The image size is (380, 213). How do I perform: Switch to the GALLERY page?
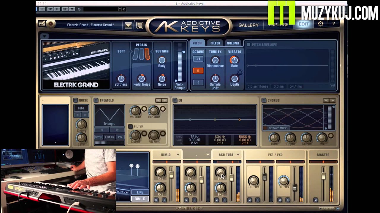click(248, 25)
